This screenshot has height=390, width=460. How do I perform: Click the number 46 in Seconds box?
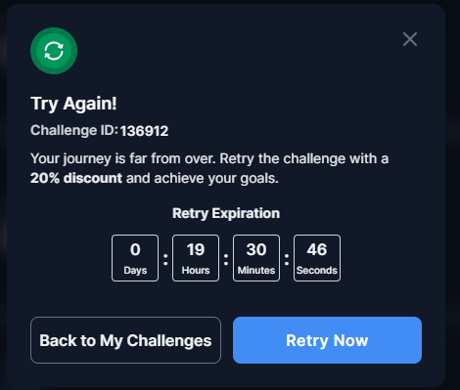317,250
